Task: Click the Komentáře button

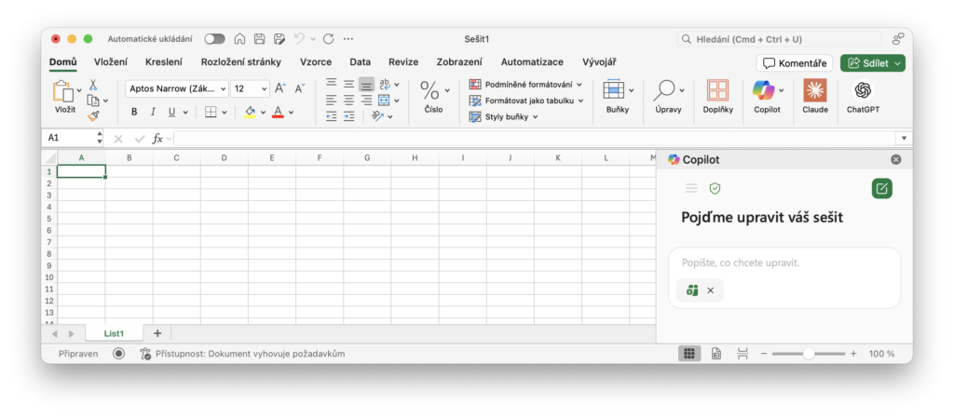Action: tap(795, 63)
